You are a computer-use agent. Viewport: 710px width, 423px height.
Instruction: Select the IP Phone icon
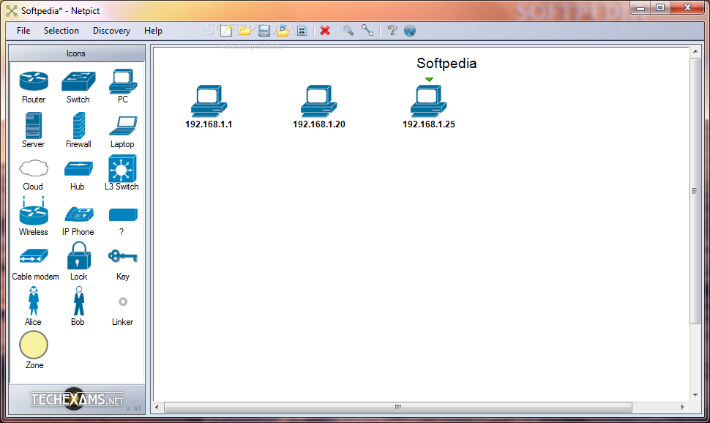click(x=79, y=214)
